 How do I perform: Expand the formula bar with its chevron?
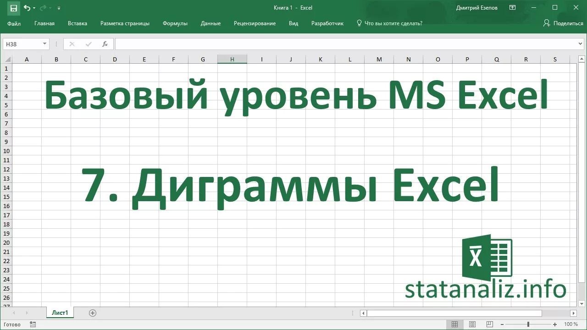coord(581,44)
